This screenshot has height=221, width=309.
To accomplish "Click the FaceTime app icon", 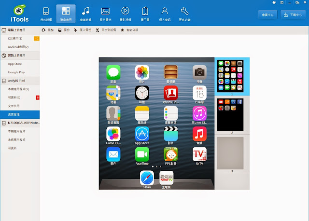I will tap(142, 154).
